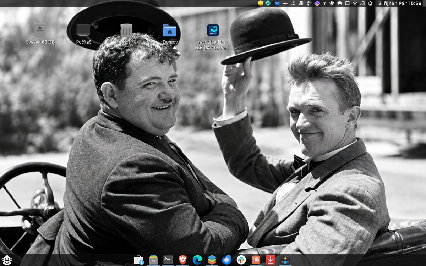This screenshot has height=266, width=426.
Task: Open Thunderbird mail from the dock
Action: click(226, 260)
